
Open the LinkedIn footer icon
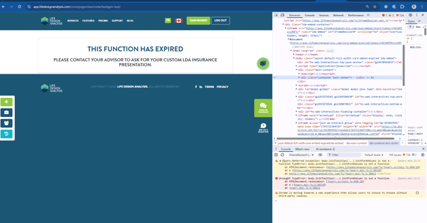pyautogui.click(x=200, y=87)
